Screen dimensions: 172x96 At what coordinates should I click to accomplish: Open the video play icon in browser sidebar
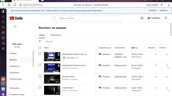tap(3, 38)
